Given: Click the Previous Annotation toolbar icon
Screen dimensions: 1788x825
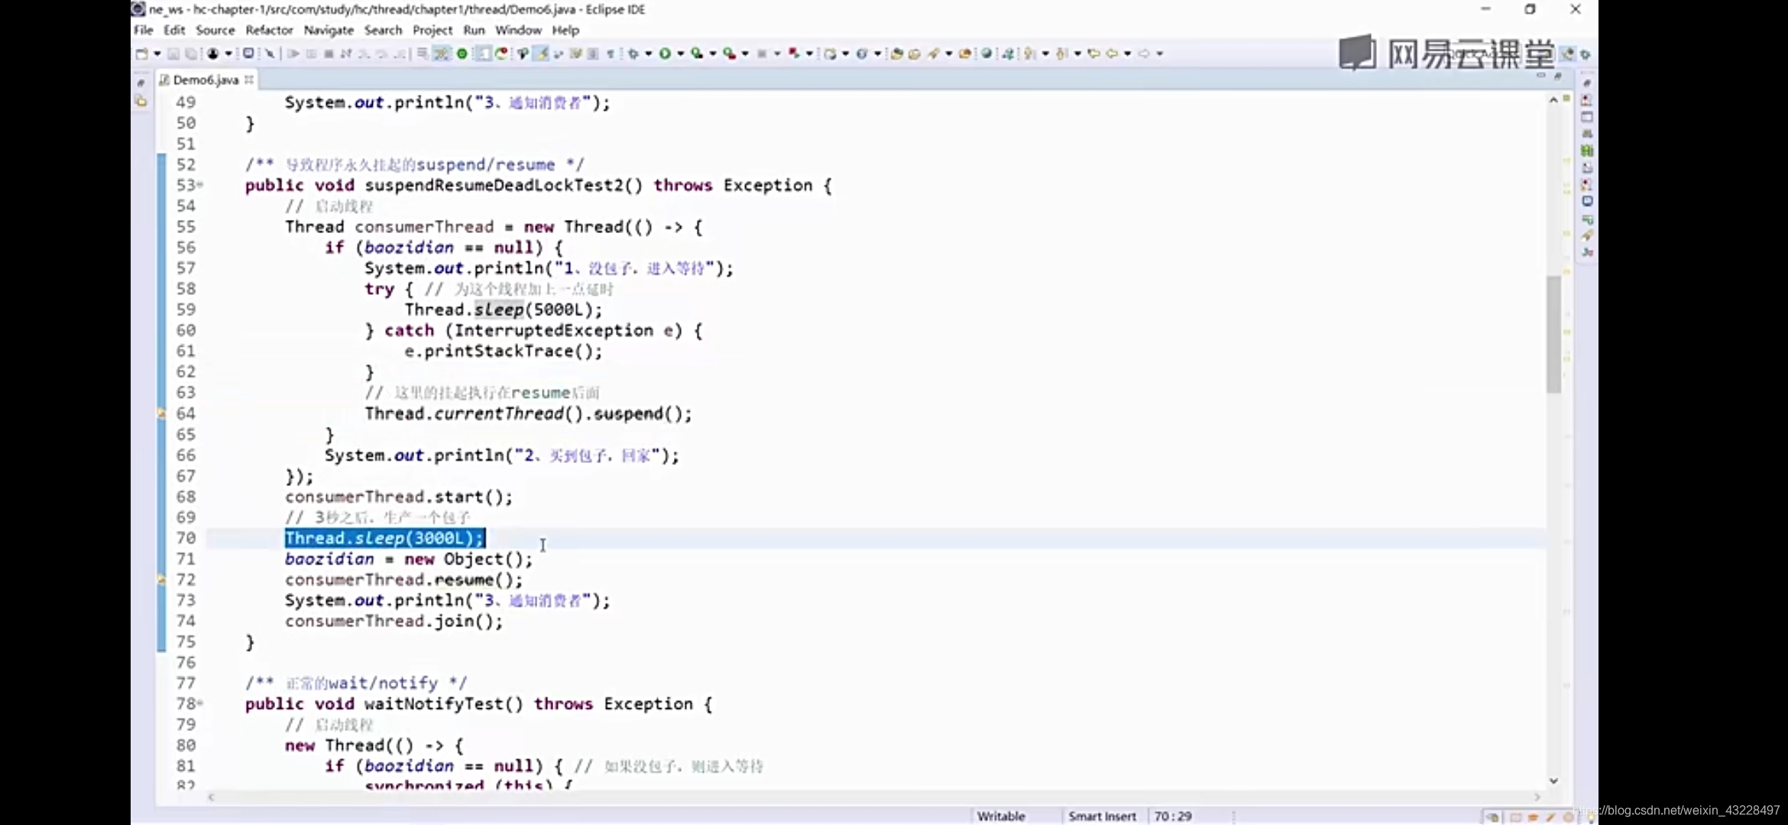Looking at the screenshot, I should (x=1061, y=53).
